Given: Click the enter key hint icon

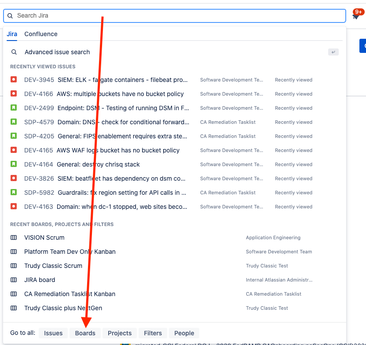Looking at the screenshot, I should click(333, 52).
